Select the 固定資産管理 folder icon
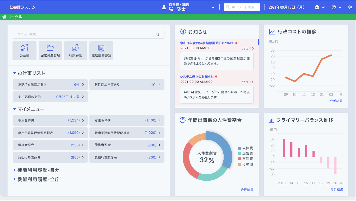 click(50, 50)
